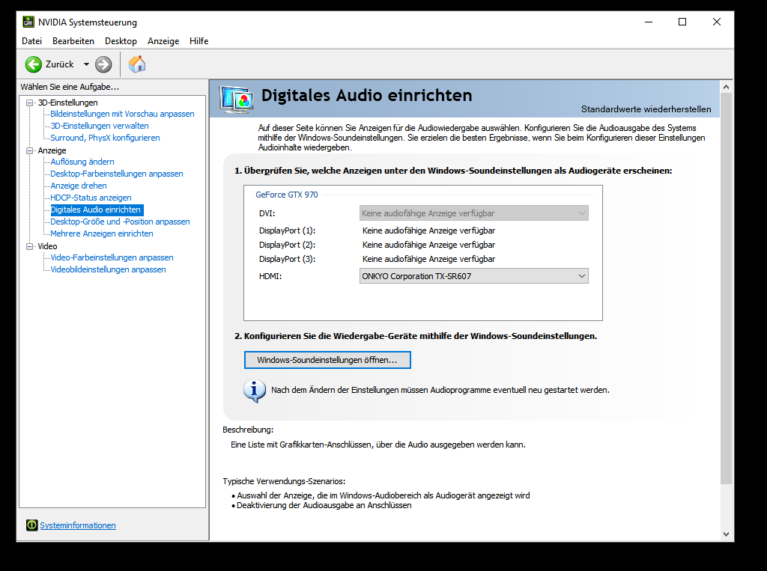This screenshot has height=571, width=767.
Task: Select Mehrere Anzeigen einrichten
Action: coord(102,233)
